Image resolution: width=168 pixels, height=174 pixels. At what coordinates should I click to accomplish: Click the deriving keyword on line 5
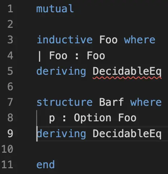61,71
